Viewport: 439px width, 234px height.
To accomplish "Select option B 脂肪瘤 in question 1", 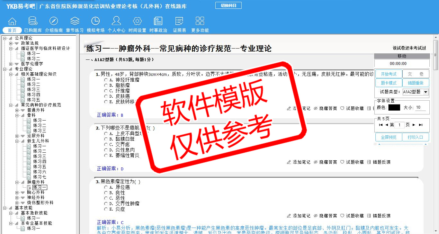I will point(106,85).
